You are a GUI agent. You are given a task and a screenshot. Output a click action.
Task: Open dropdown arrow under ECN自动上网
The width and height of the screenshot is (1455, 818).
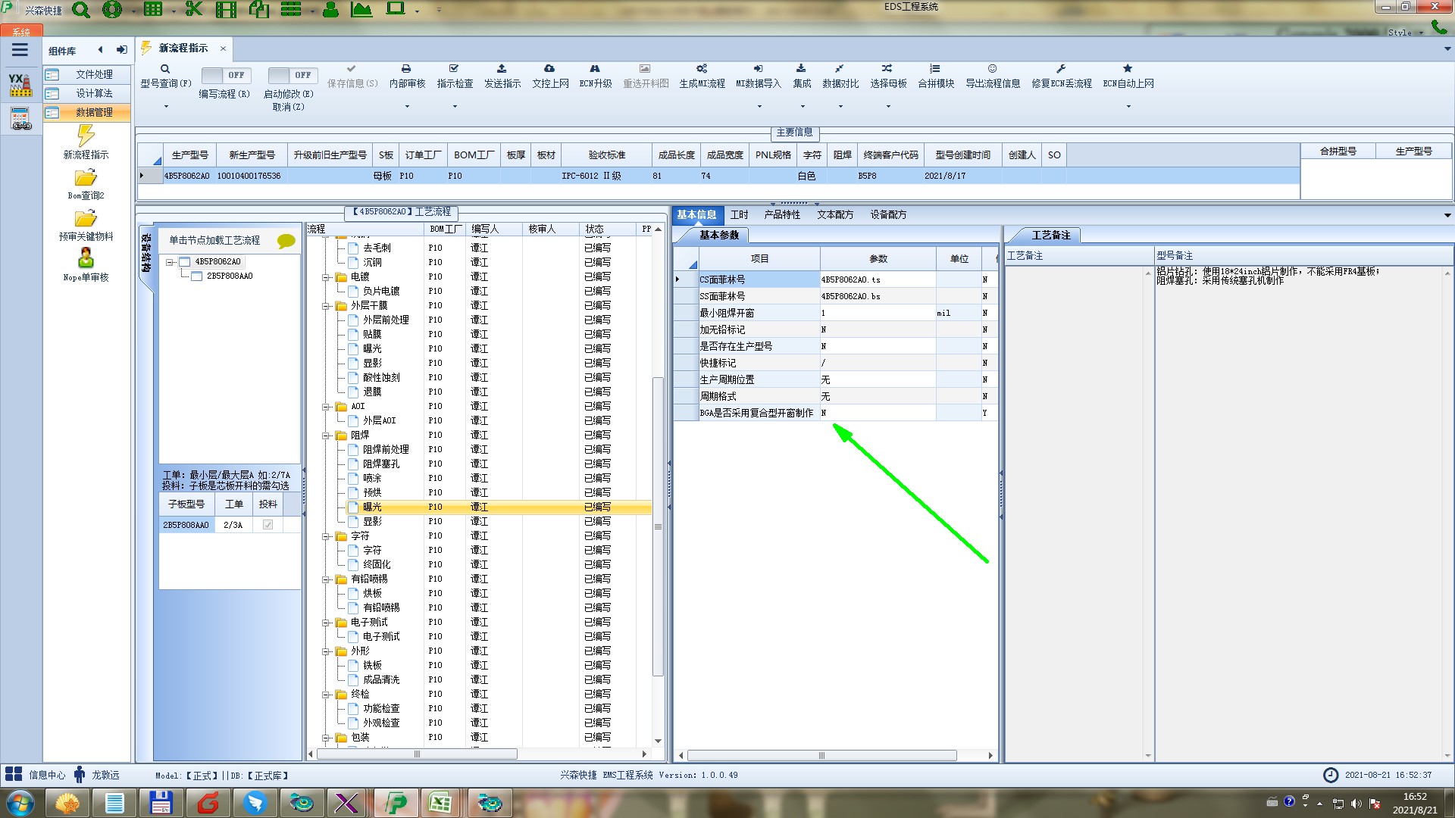1128,107
